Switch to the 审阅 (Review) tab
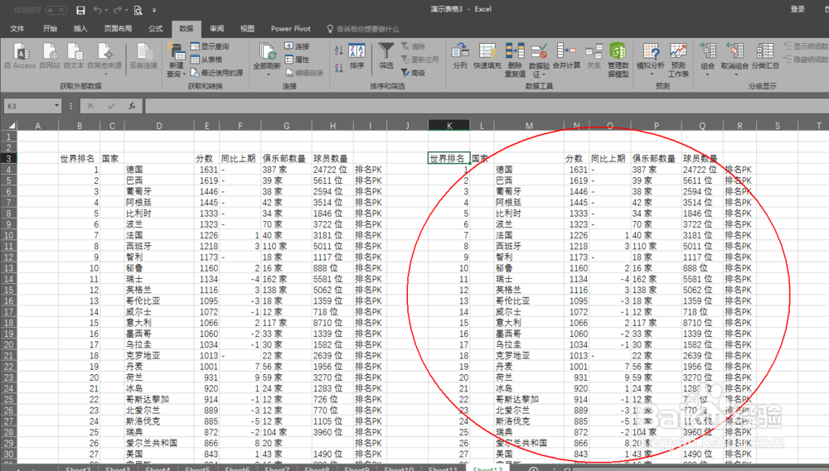Image resolution: width=829 pixels, height=471 pixels. pos(216,28)
